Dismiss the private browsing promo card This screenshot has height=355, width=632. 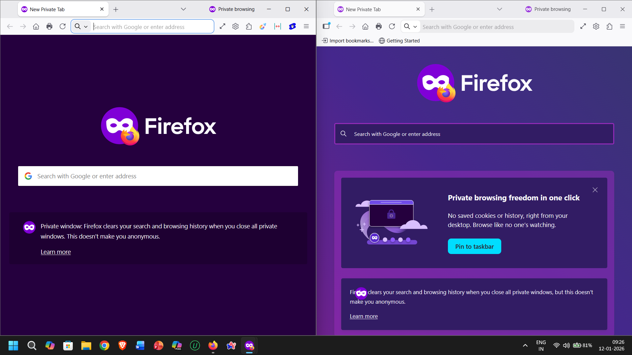pos(595,190)
